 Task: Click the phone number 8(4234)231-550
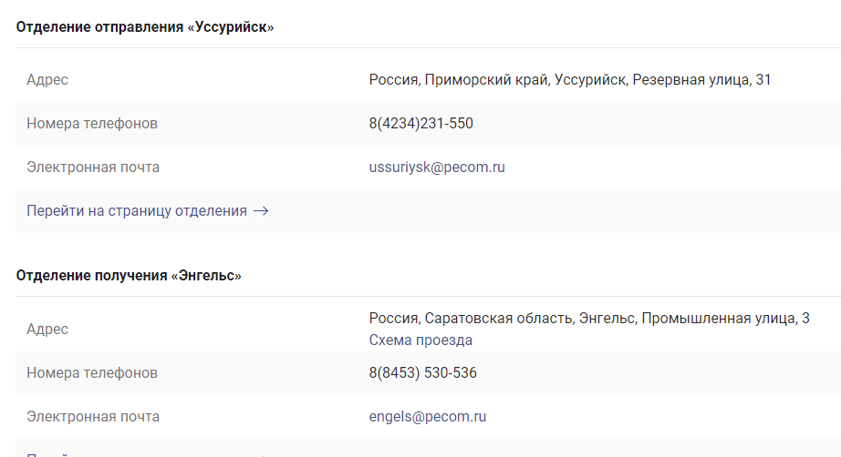tap(420, 124)
